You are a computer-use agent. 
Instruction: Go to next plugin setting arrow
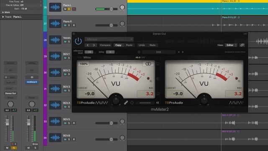click(x=94, y=45)
